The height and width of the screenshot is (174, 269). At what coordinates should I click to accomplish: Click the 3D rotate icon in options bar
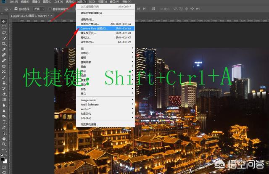click(x=175, y=8)
